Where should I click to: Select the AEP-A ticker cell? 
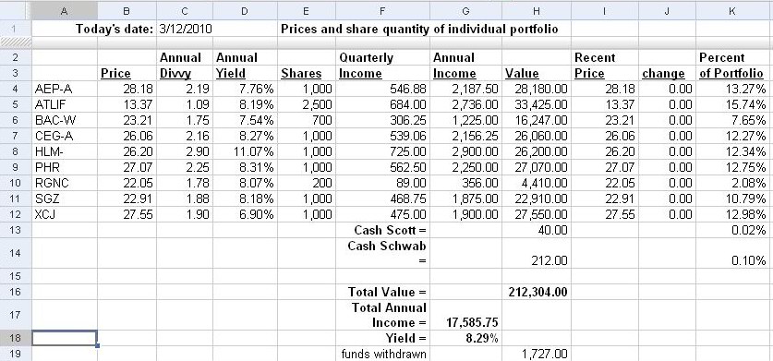(x=65, y=89)
